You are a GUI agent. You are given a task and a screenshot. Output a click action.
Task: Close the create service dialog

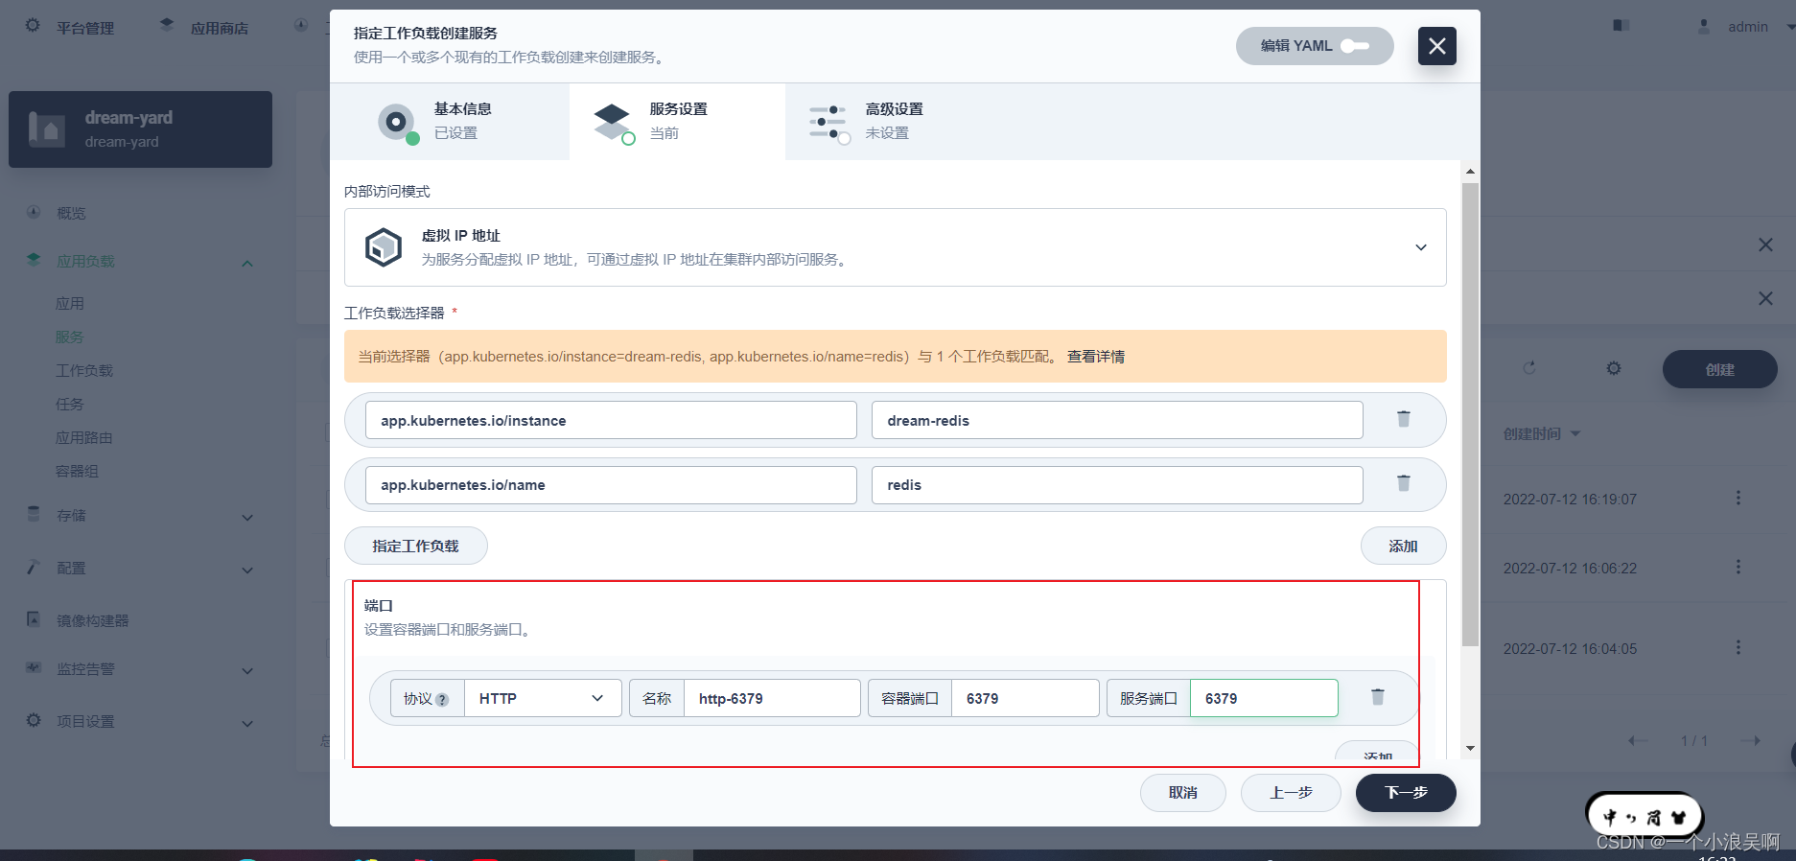point(1436,46)
